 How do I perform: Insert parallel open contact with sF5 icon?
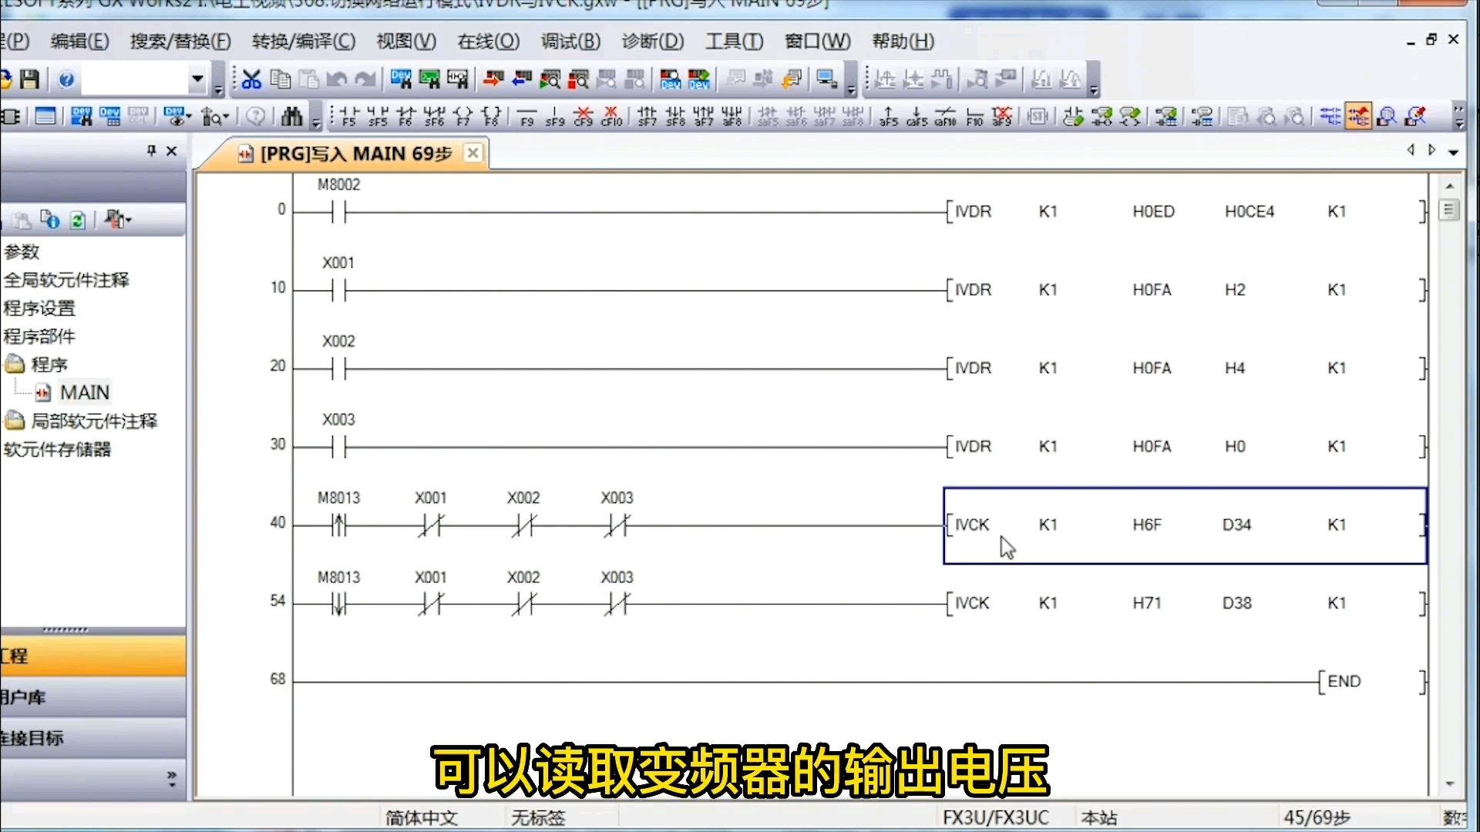378,116
